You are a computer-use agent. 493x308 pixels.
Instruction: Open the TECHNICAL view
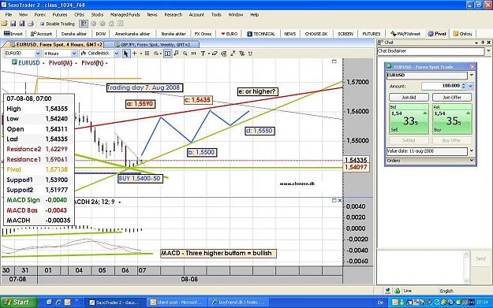(x=261, y=34)
